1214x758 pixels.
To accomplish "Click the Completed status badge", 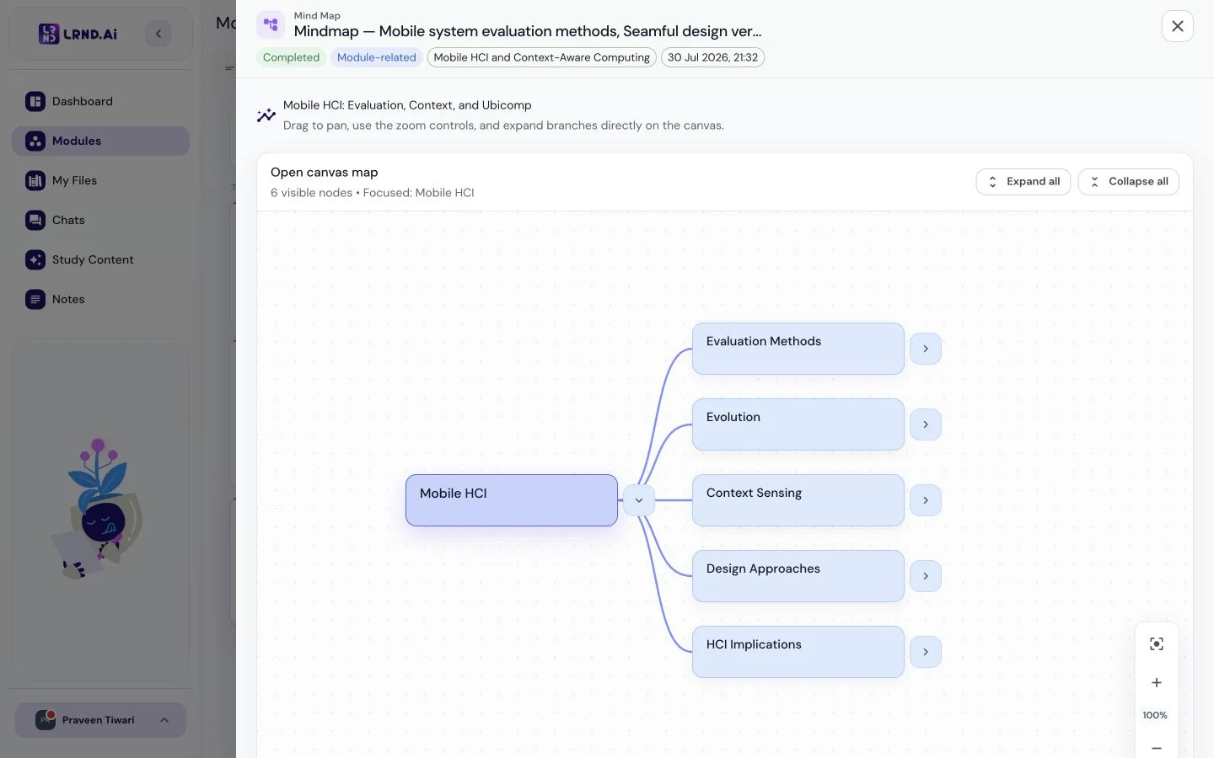I will point(291,57).
